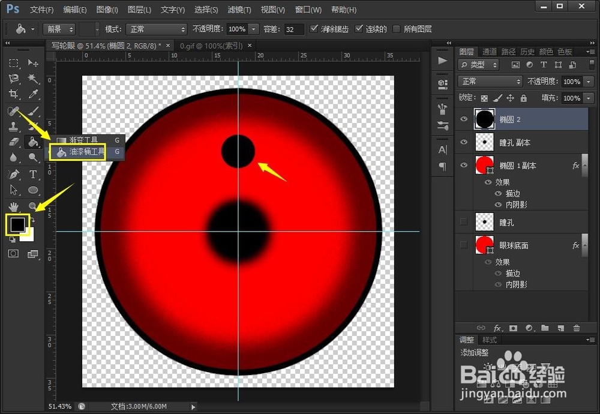Select the Lasso tool
This screenshot has height=414, width=600.
point(14,79)
